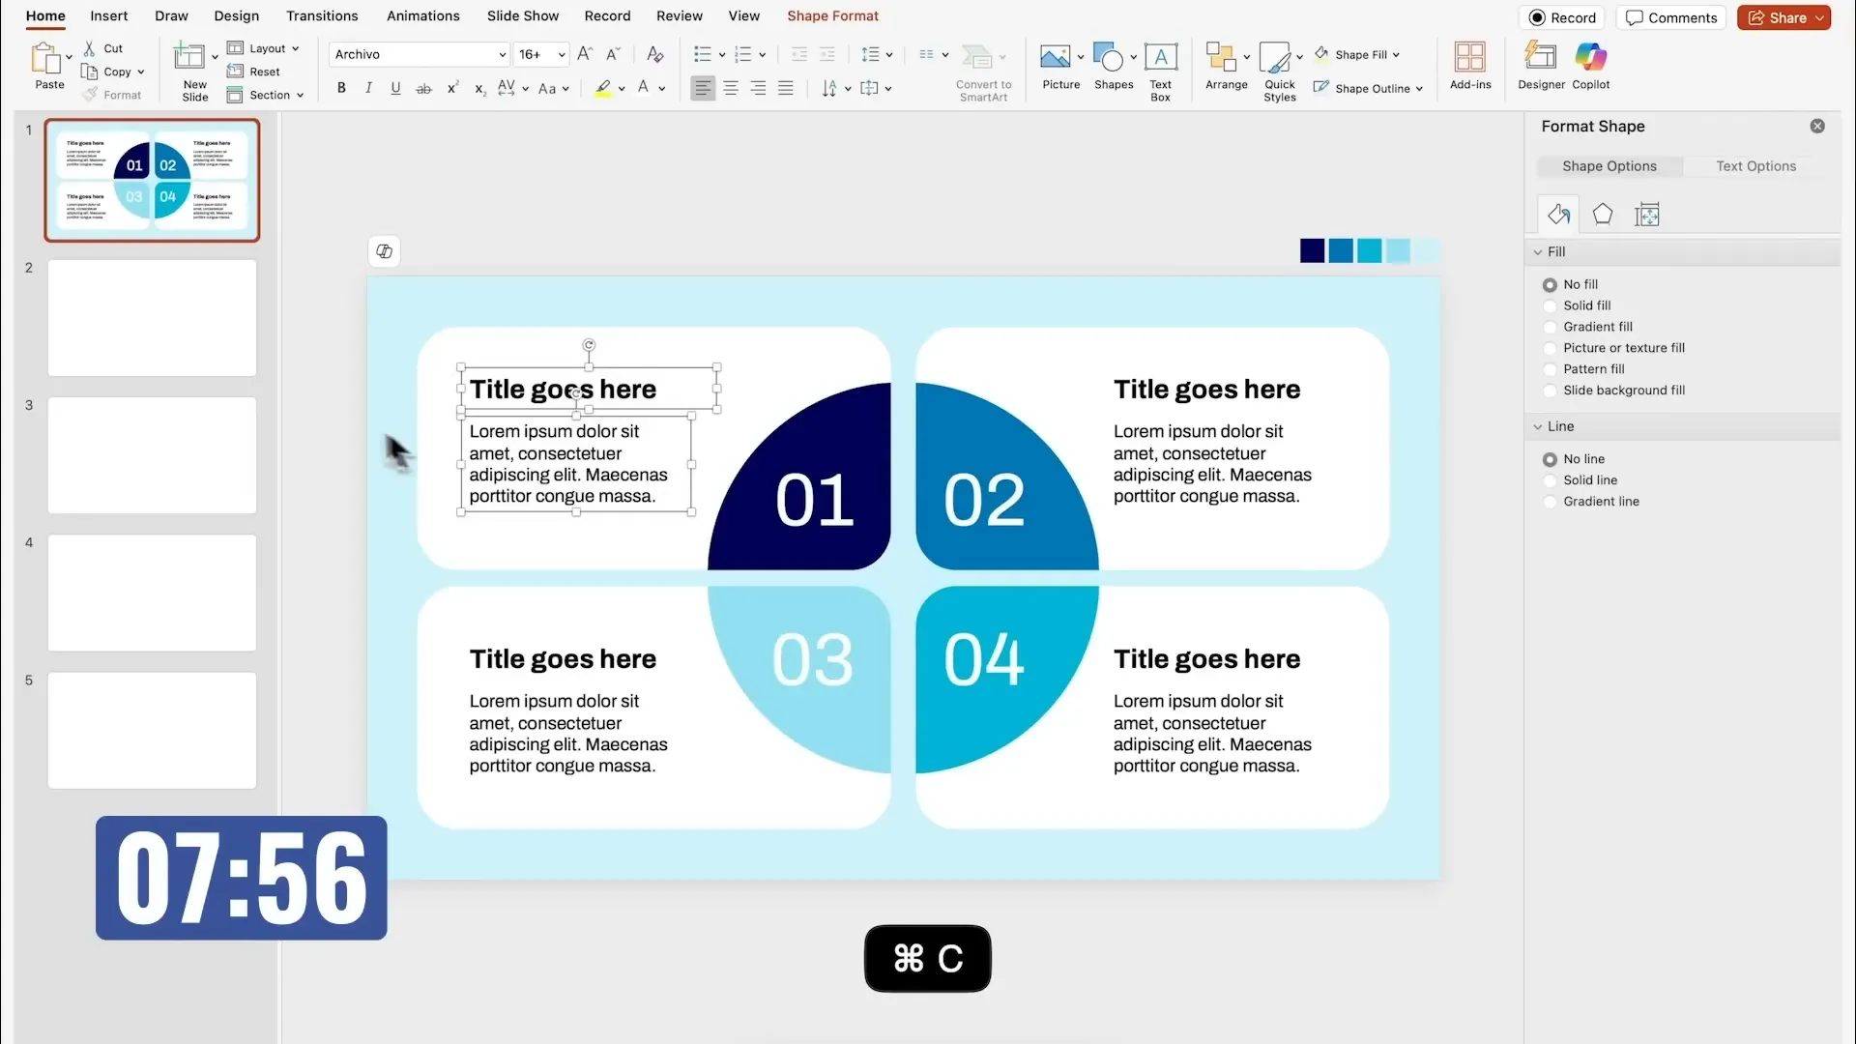Image resolution: width=1856 pixels, height=1044 pixels.
Task: Click the Format painter icon
Action: [x=90, y=95]
